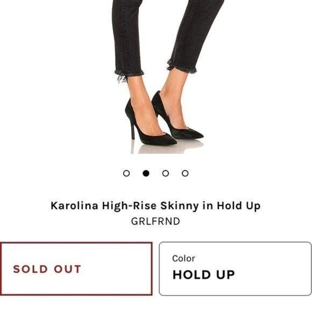Image resolution: width=312 pixels, height=312 pixels.
Task: Open the GRLFRND brand link
Action: coord(155,221)
